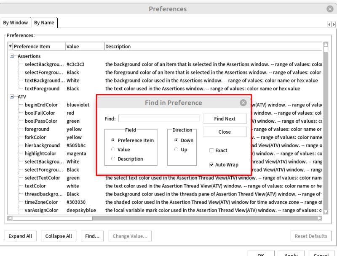This screenshot has width=337, height=256.
Task: Switch to the By Name tab
Action: click(44, 23)
